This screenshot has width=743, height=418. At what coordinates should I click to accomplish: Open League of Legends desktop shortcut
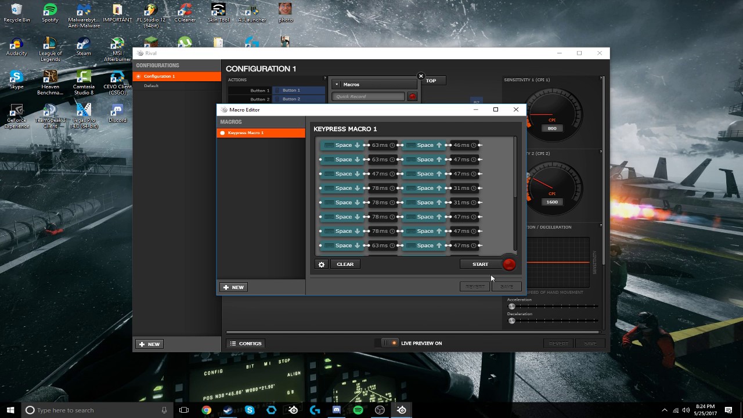point(50,49)
